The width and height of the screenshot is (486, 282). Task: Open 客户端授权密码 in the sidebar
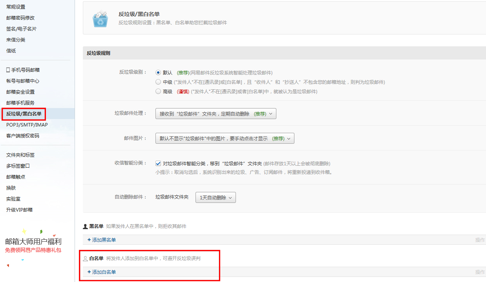click(x=23, y=136)
